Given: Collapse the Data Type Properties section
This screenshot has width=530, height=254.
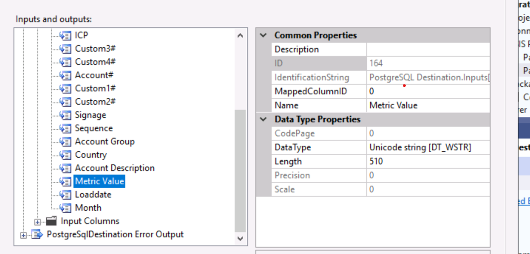Looking at the screenshot, I should [x=263, y=119].
